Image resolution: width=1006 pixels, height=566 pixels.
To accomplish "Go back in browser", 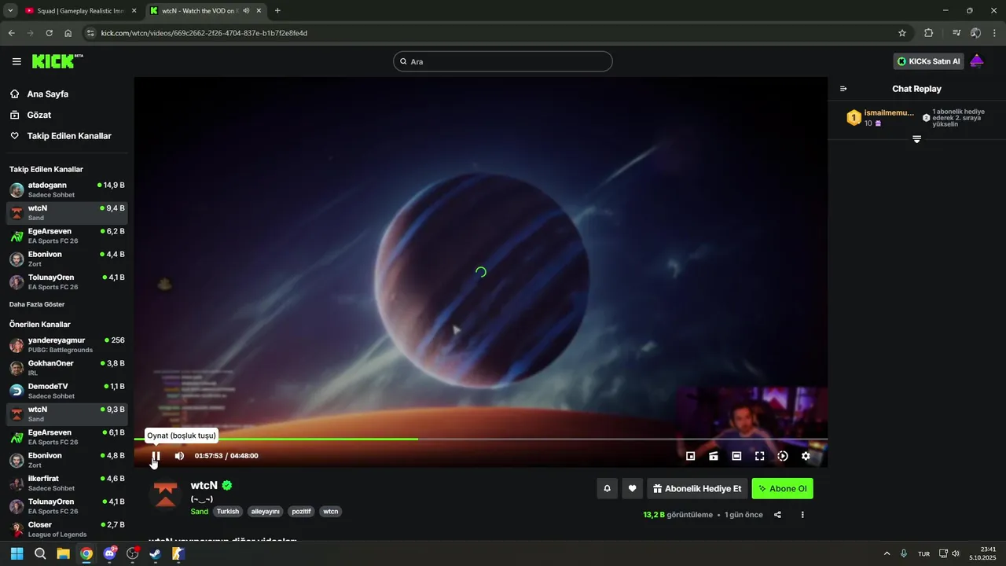I will point(11,33).
